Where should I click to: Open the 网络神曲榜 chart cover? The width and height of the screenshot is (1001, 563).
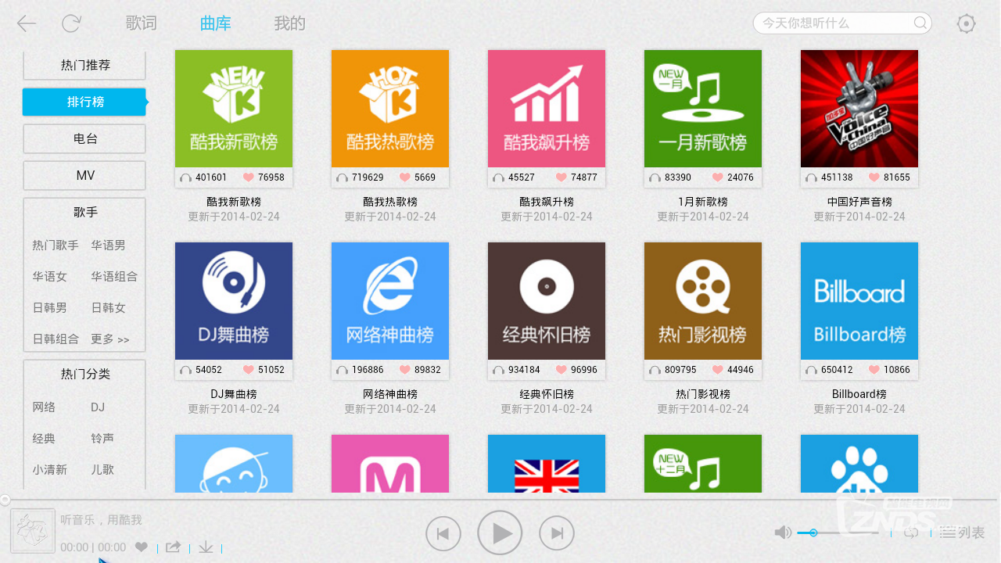[390, 301]
